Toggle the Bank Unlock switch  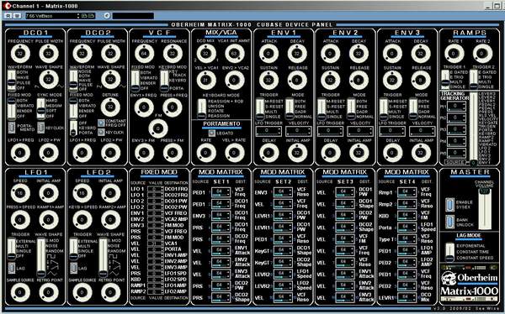[449, 222]
